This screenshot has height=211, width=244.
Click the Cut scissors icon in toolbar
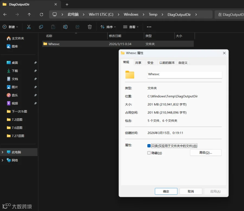coord(29,27)
